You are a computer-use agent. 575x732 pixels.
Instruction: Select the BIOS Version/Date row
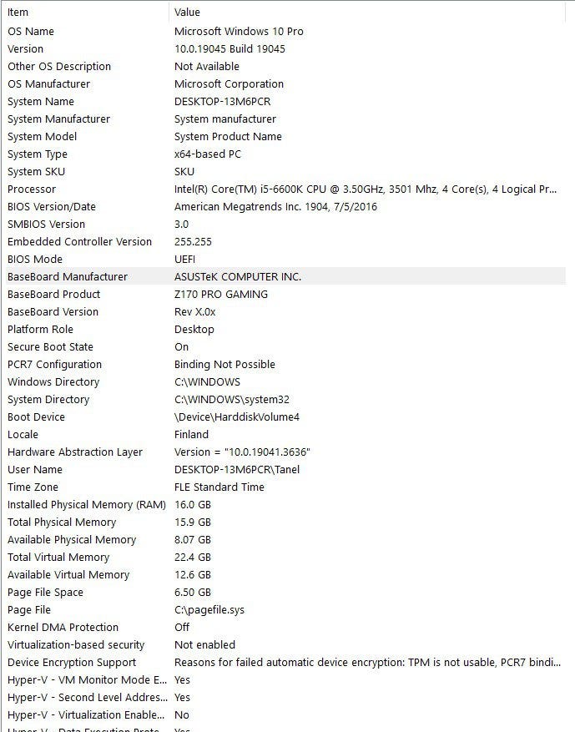click(x=285, y=206)
